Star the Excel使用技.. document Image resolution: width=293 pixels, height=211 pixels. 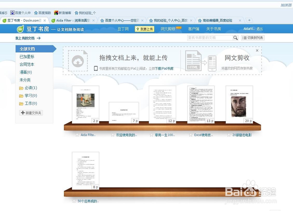(x=190, y=135)
